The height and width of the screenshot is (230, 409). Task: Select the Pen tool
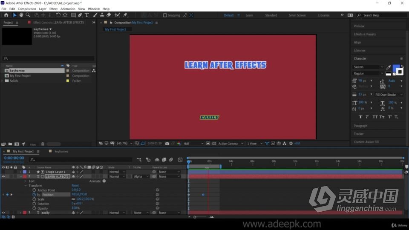pyautogui.click(x=80, y=15)
